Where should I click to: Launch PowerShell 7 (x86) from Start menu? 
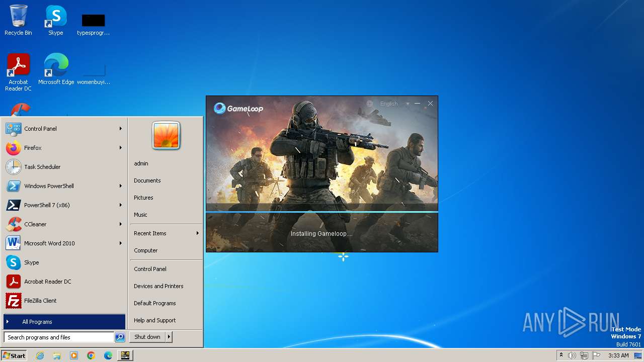pyautogui.click(x=64, y=205)
